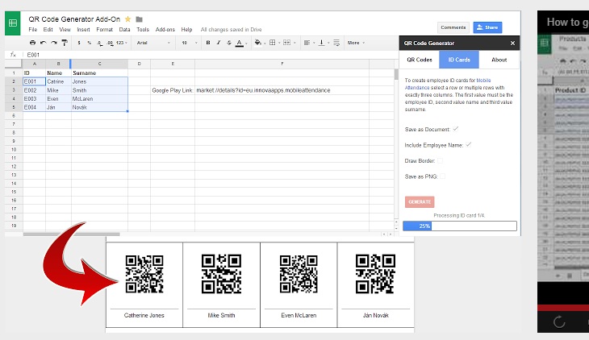Toggle bold formatting

click(x=208, y=43)
